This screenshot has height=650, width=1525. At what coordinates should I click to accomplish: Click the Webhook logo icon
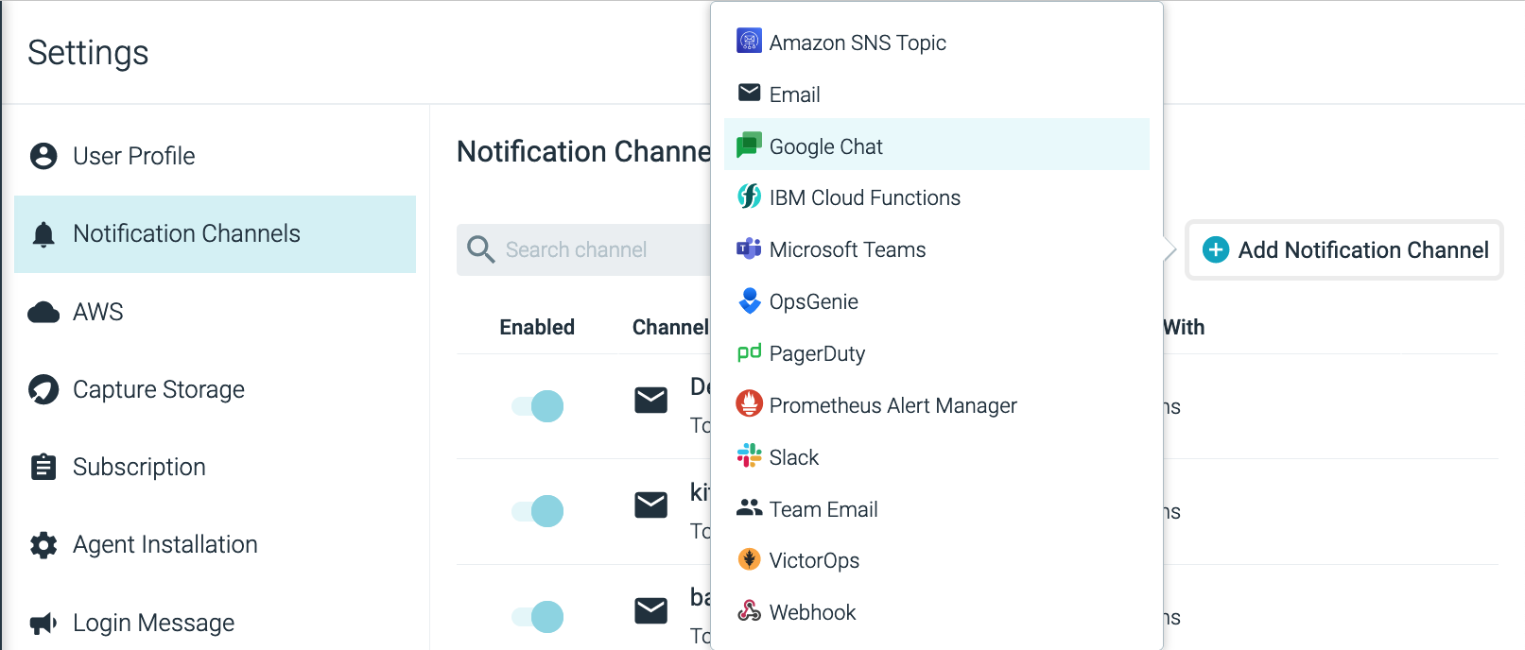coord(749,611)
